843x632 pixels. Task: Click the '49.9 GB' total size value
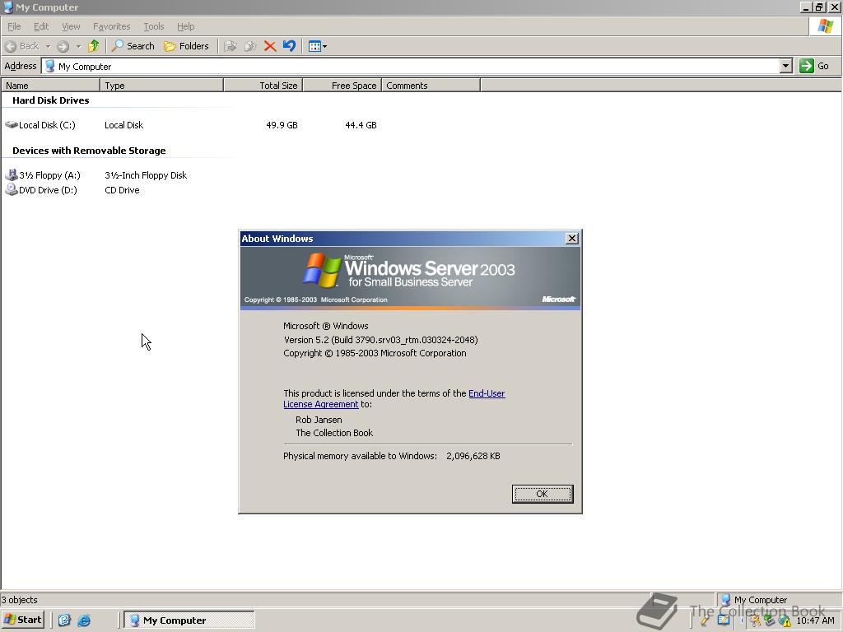[x=282, y=125]
